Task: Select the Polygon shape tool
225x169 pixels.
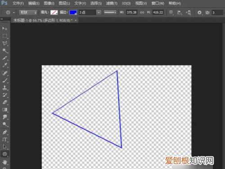Action: (4, 154)
